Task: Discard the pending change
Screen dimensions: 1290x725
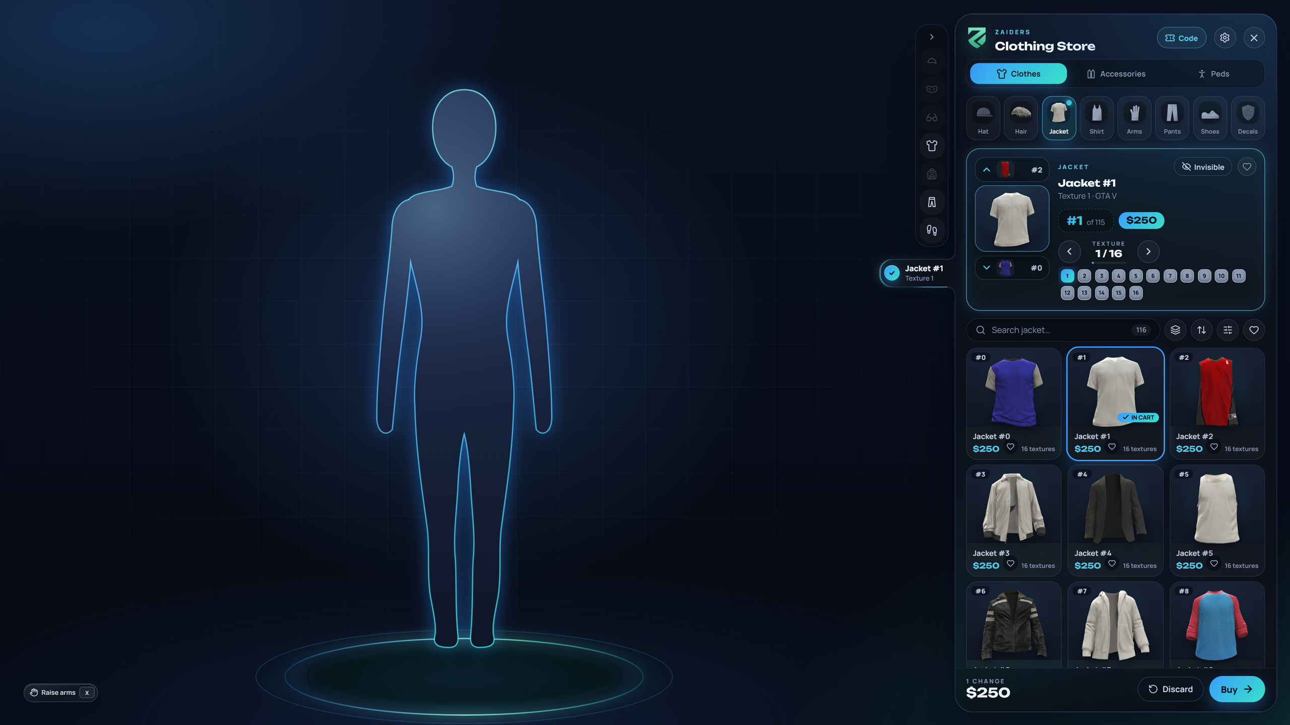Action: [x=1170, y=689]
